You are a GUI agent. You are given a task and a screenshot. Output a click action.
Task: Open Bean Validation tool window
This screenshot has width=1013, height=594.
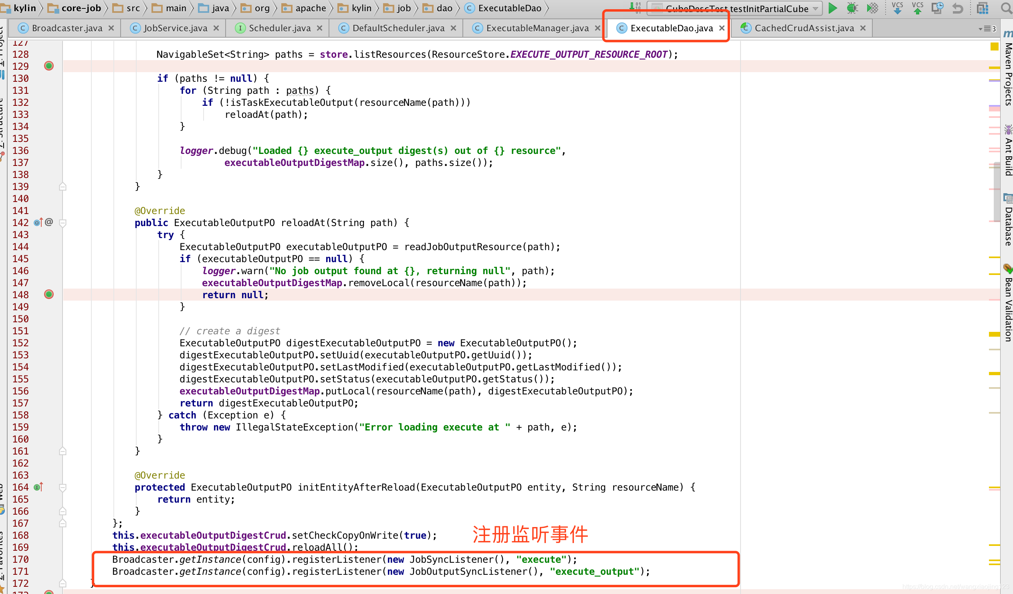[x=1008, y=303]
